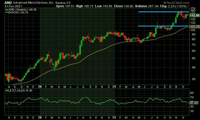Click the EMA(50) line color swatch

tap(6, 12)
